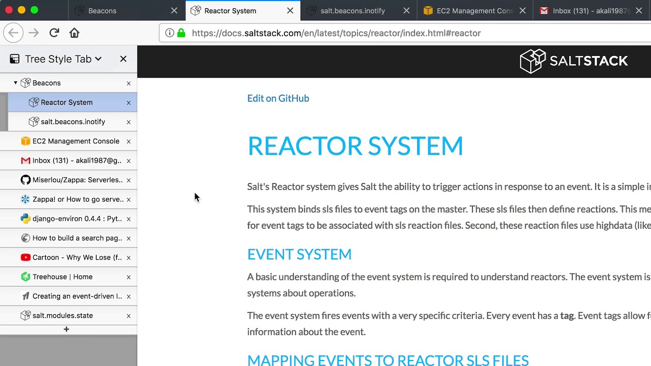Close the Beacons top tab

pyautogui.click(x=174, y=11)
